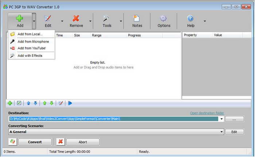Click the Range column header
255x157 pixels.
click(108, 35)
